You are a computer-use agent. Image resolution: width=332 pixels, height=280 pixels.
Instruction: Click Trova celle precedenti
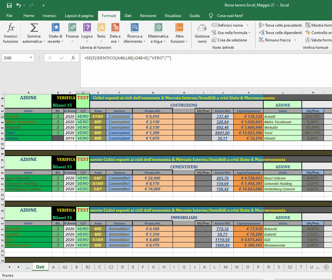(280, 25)
